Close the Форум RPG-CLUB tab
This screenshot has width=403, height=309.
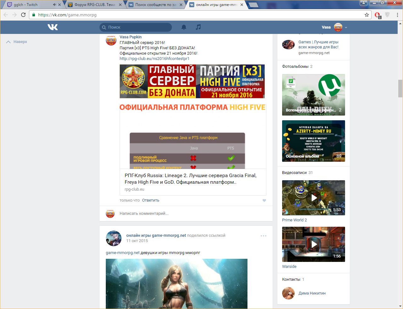tap(120, 5)
